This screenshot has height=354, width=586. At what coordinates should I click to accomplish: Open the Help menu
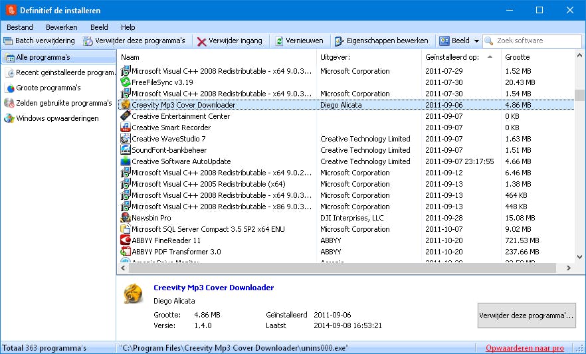tap(128, 27)
